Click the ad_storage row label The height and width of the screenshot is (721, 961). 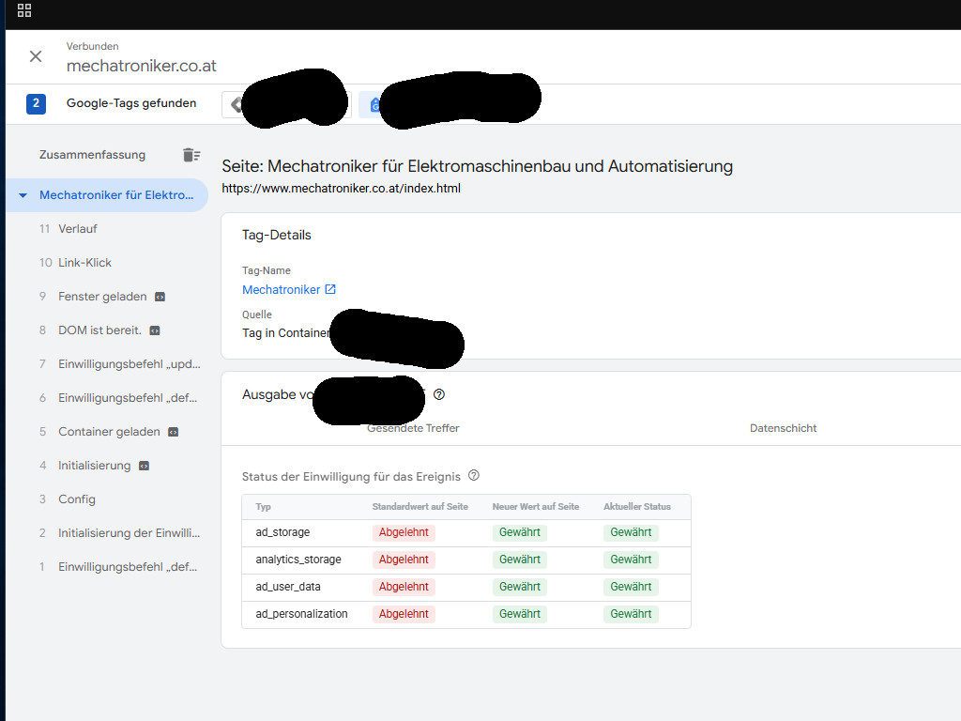point(282,532)
